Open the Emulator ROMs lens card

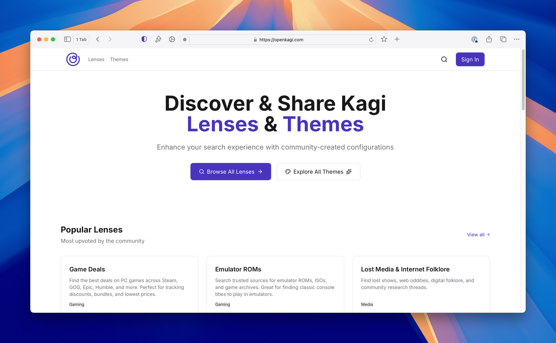point(275,284)
